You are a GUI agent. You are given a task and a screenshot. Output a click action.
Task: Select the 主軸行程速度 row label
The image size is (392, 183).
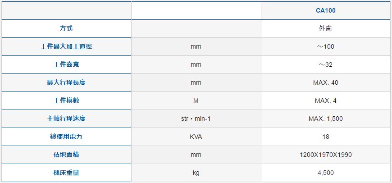click(x=66, y=119)
